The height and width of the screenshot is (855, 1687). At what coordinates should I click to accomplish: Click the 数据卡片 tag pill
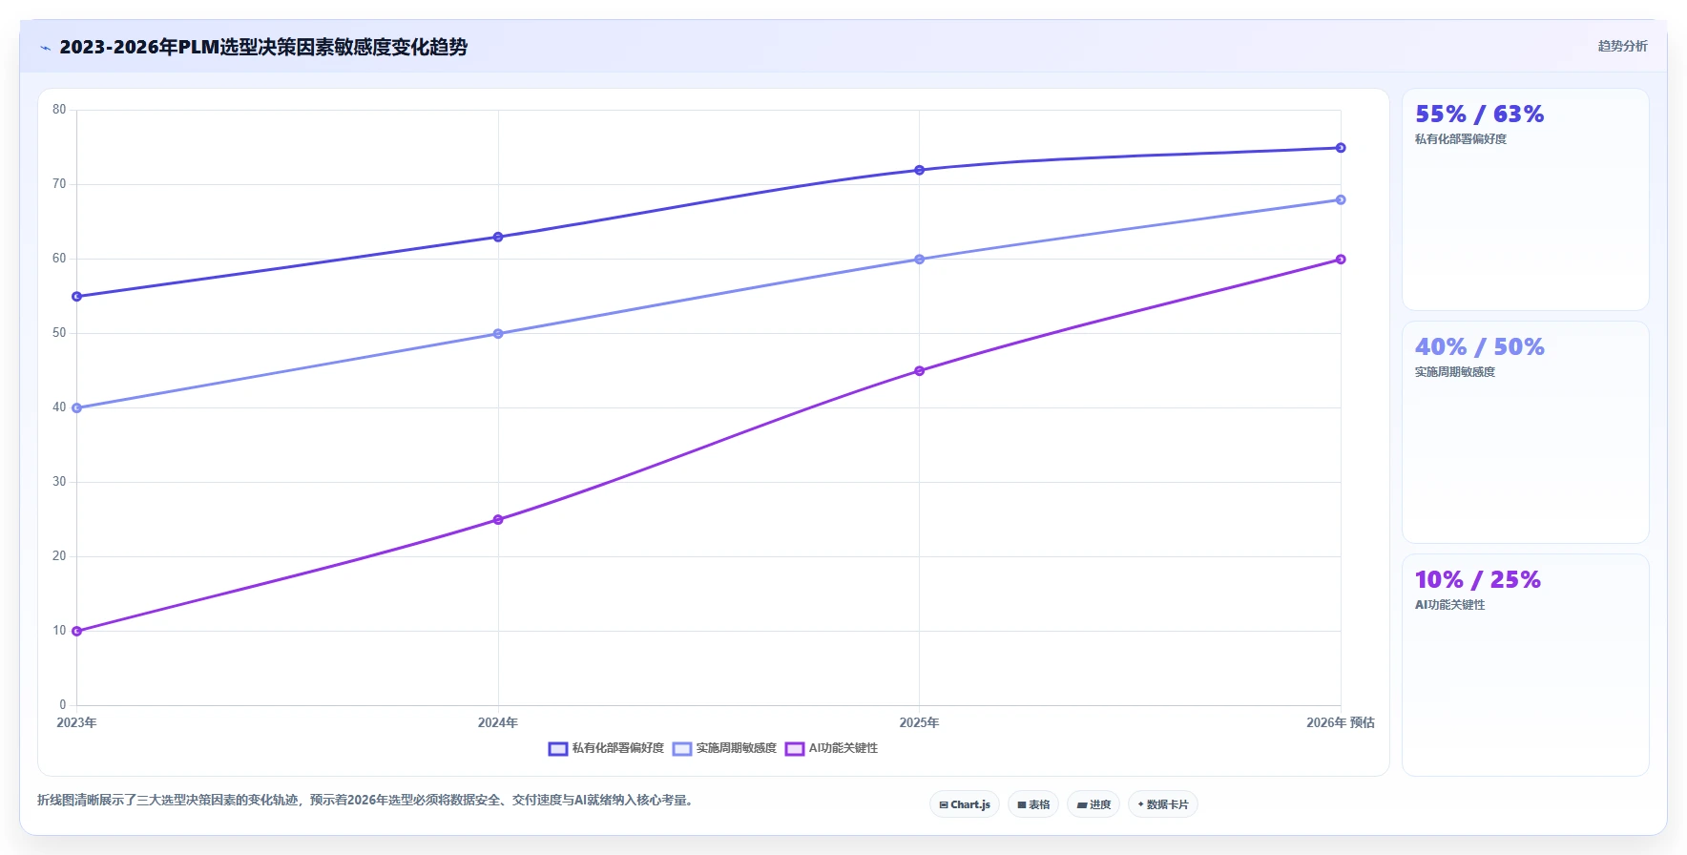[x=1163, y=804]
